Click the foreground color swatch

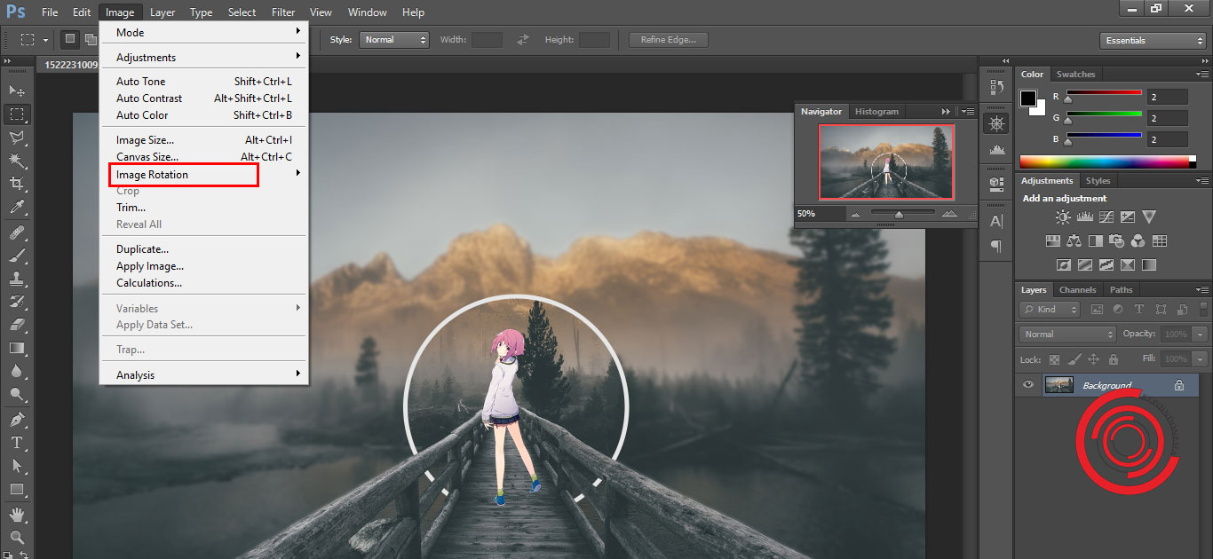(x=1028, y=98)
